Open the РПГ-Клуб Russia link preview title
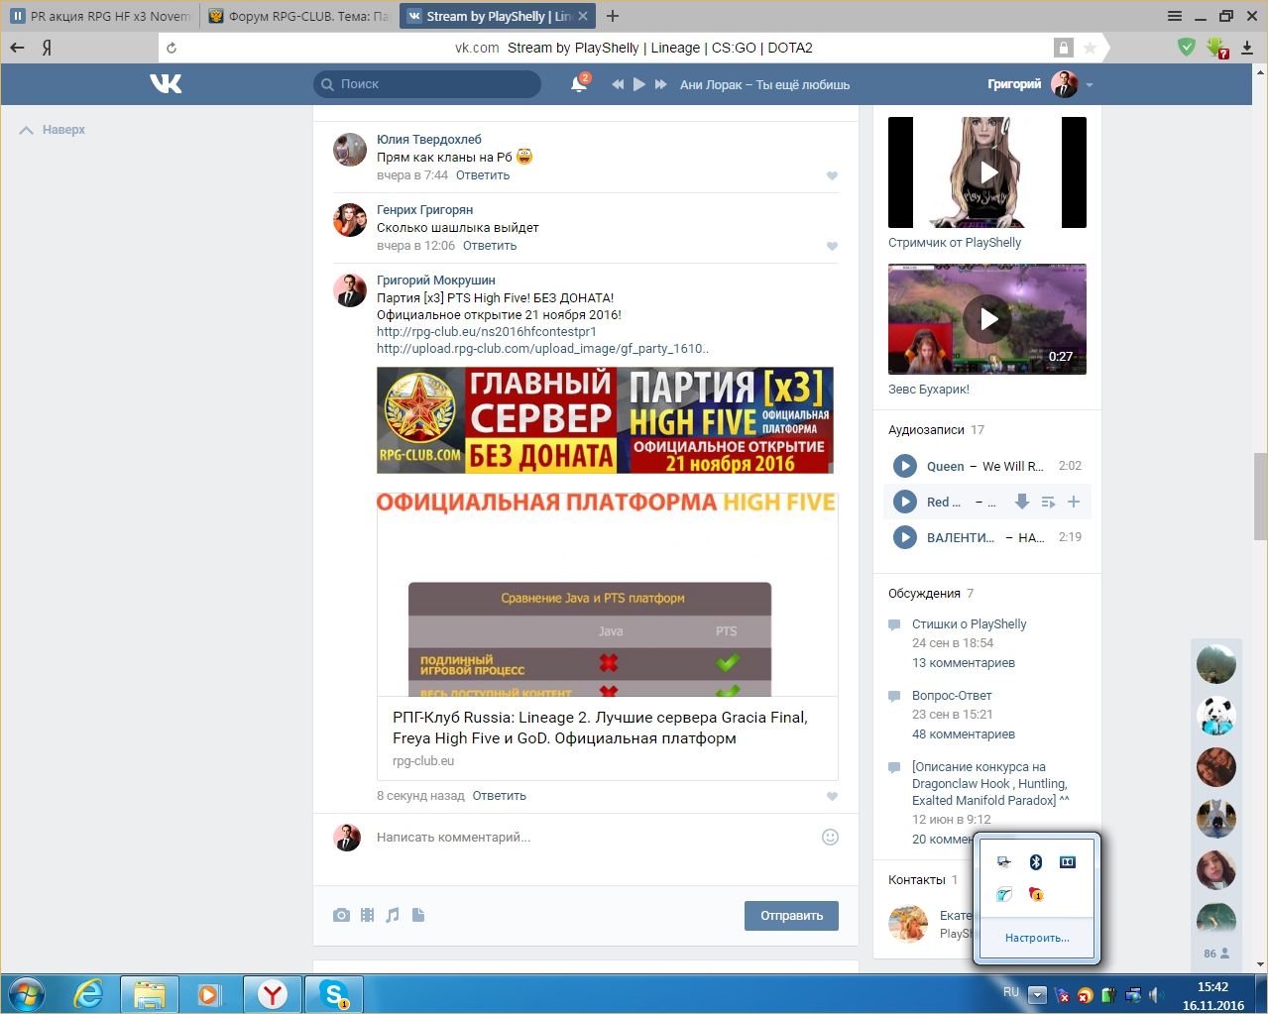Image resolution: width=1268 pixels, height=1014 pixels. [600, 728]
